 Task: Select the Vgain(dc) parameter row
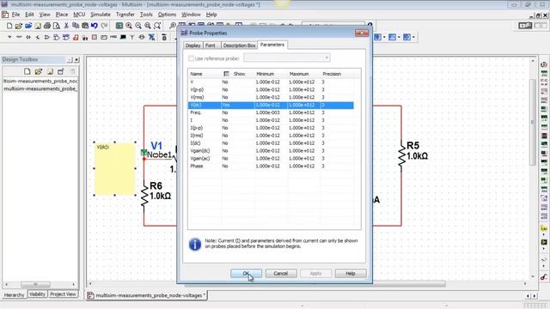pos(271,151)
